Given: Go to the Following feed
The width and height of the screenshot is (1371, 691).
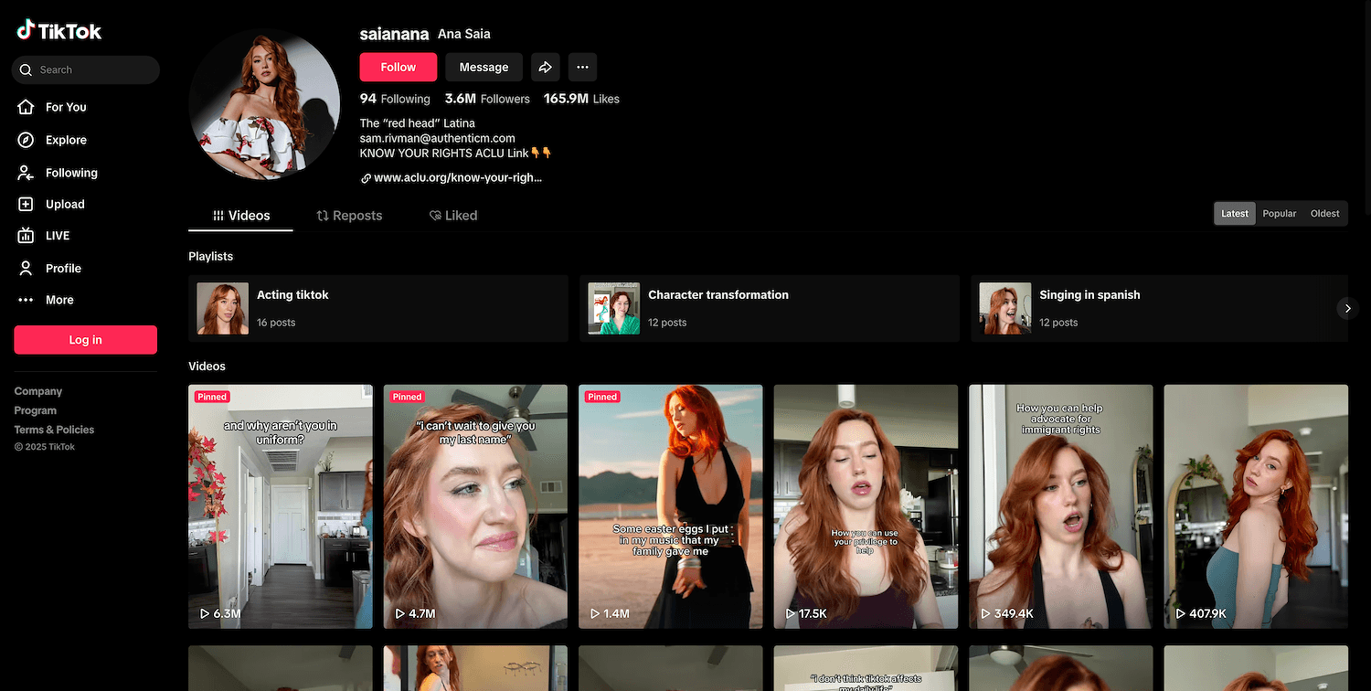Looking at the screenshot, I should tap(70, 173).
